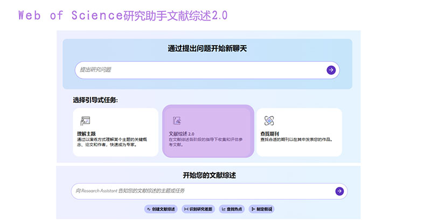Click the 查找合适的期刊 description text

point(296,140)
